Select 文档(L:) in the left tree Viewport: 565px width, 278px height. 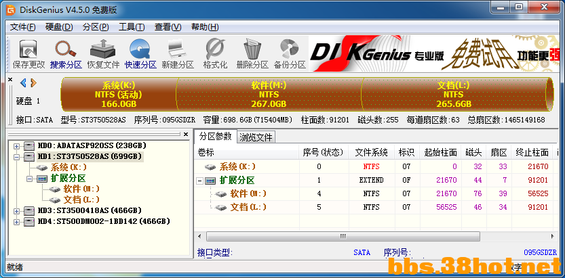81,200
